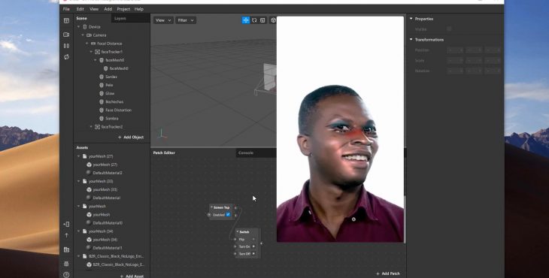The height and width of the screenshot is (278, 549).
Task: Click the face mesh icon beside Sardas
Action: pos(102,77)
